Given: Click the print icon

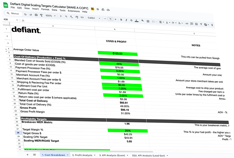Looking at the screenshot, I should pyautogui.click(x=36, y=15).
